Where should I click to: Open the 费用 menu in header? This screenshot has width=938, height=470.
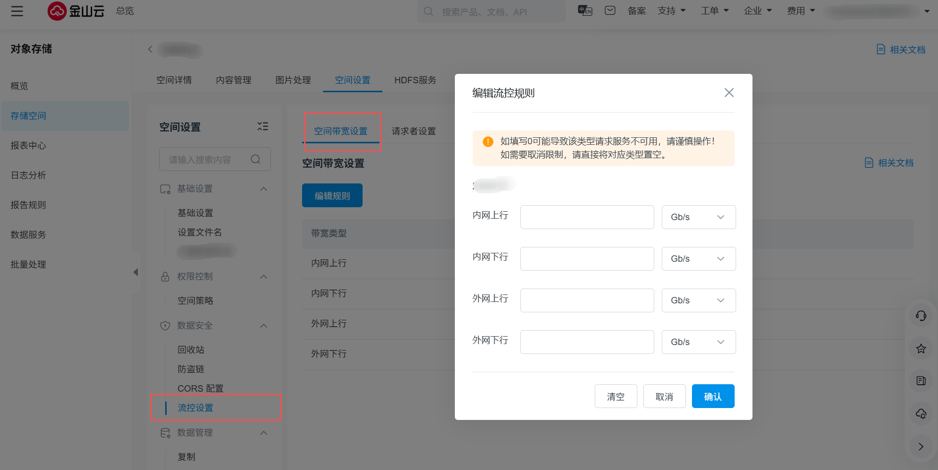(x=801, y=11)
